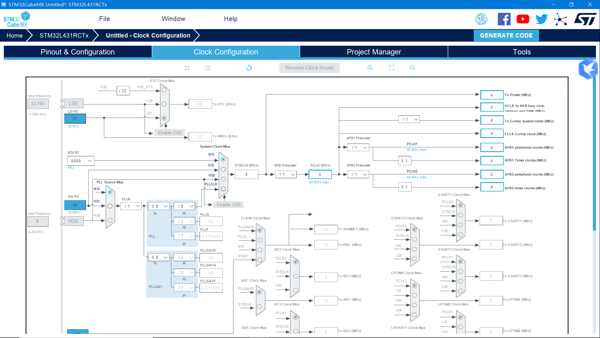Click the zoom in magnifier icon
This screenshot has width=600, height=338.
pyautogui.click(x=370, y=68)
